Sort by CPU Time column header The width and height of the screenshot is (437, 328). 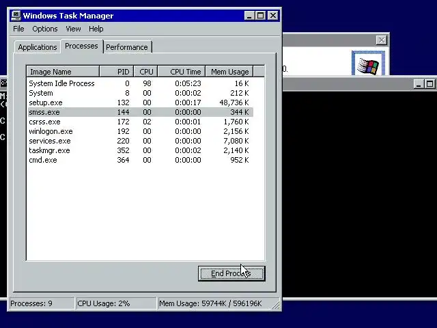coord(182,72)
